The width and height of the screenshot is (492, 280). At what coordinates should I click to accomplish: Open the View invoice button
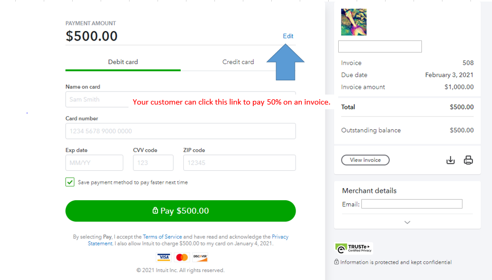[x=365, y=160]
